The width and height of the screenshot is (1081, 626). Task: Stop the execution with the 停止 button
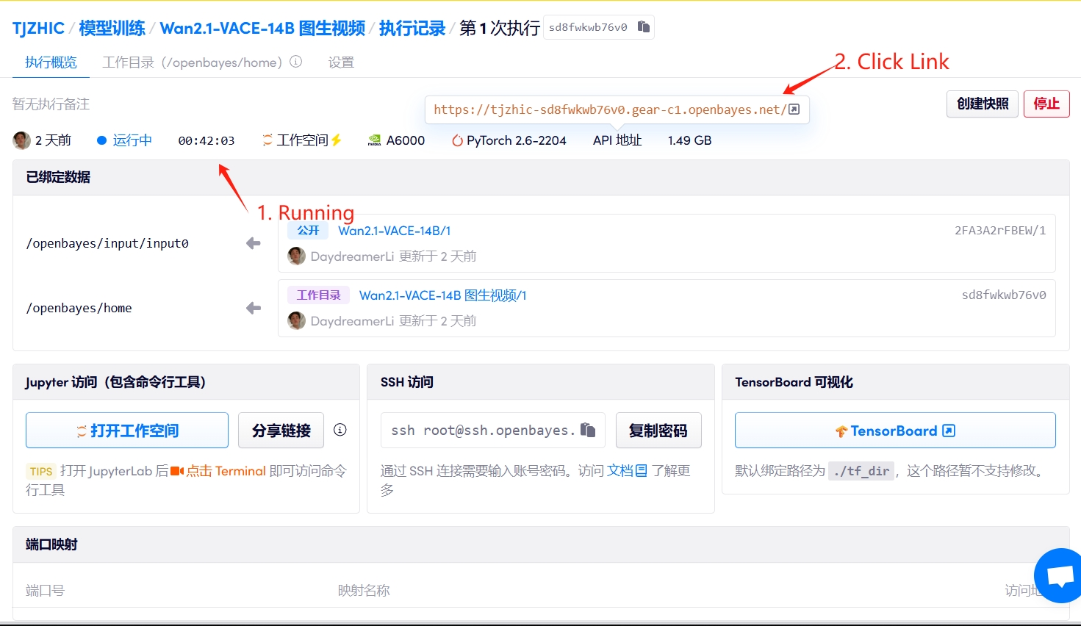point(1046,104)
